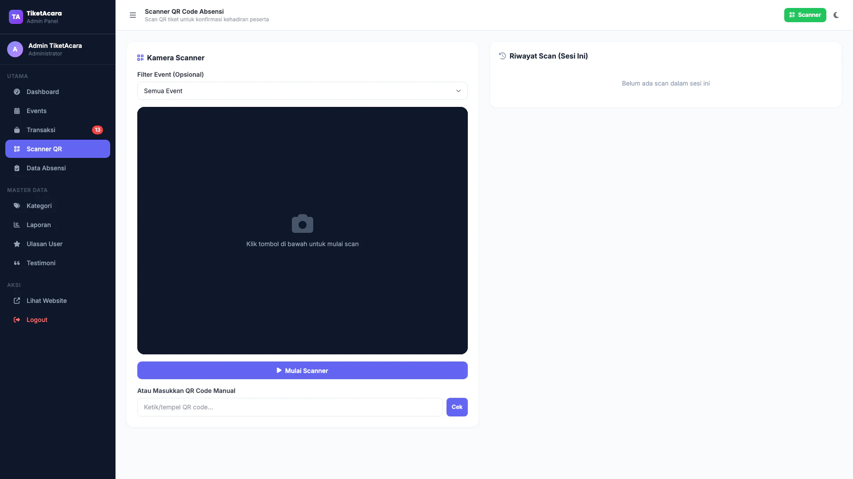853x479 pixels.
Task: Click the Data Absensi clipboard icon
Action: 17,168
